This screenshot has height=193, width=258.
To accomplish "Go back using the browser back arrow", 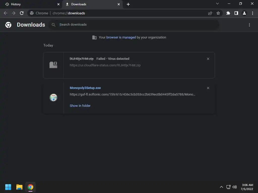I will [6, 13].
